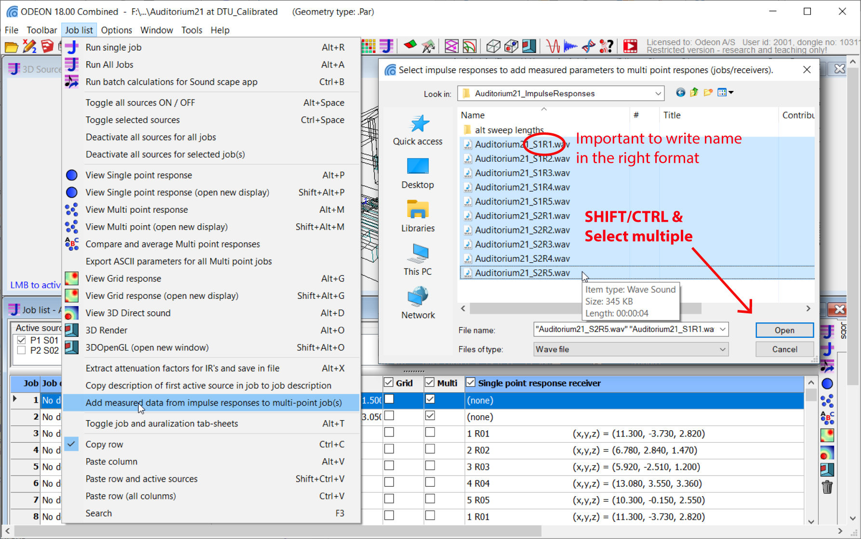861x539 pixels.
Task: Choose Run All Jobs from Job list menu
Action: [x=212, y=64]
